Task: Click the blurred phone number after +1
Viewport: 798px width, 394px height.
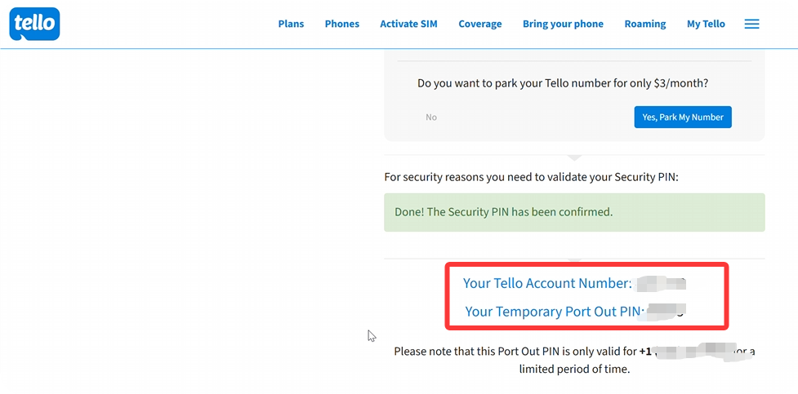Action: [x=694, y=351]
